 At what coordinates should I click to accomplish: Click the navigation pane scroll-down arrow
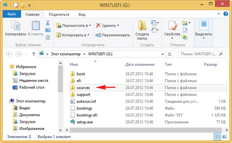(x=60, y=130)
